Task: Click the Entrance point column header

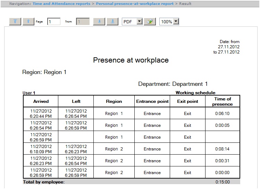Action: pos(152,101)
